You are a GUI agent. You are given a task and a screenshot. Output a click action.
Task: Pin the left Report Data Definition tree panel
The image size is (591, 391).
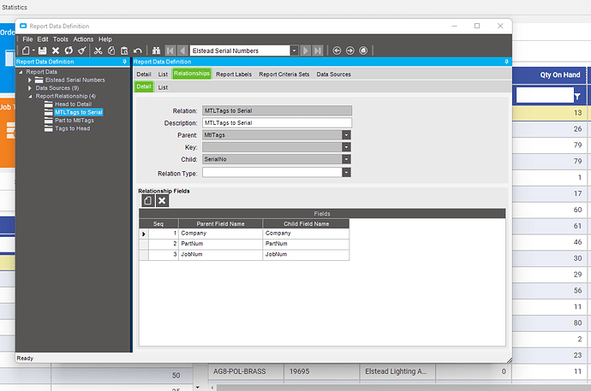(125, 62)
